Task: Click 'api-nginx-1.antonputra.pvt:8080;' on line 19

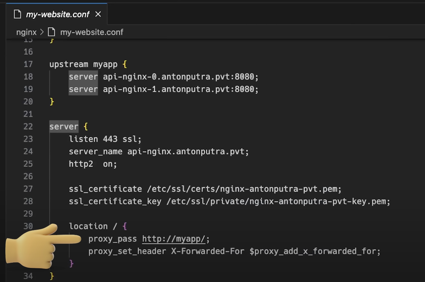Action: pos(181,89)
